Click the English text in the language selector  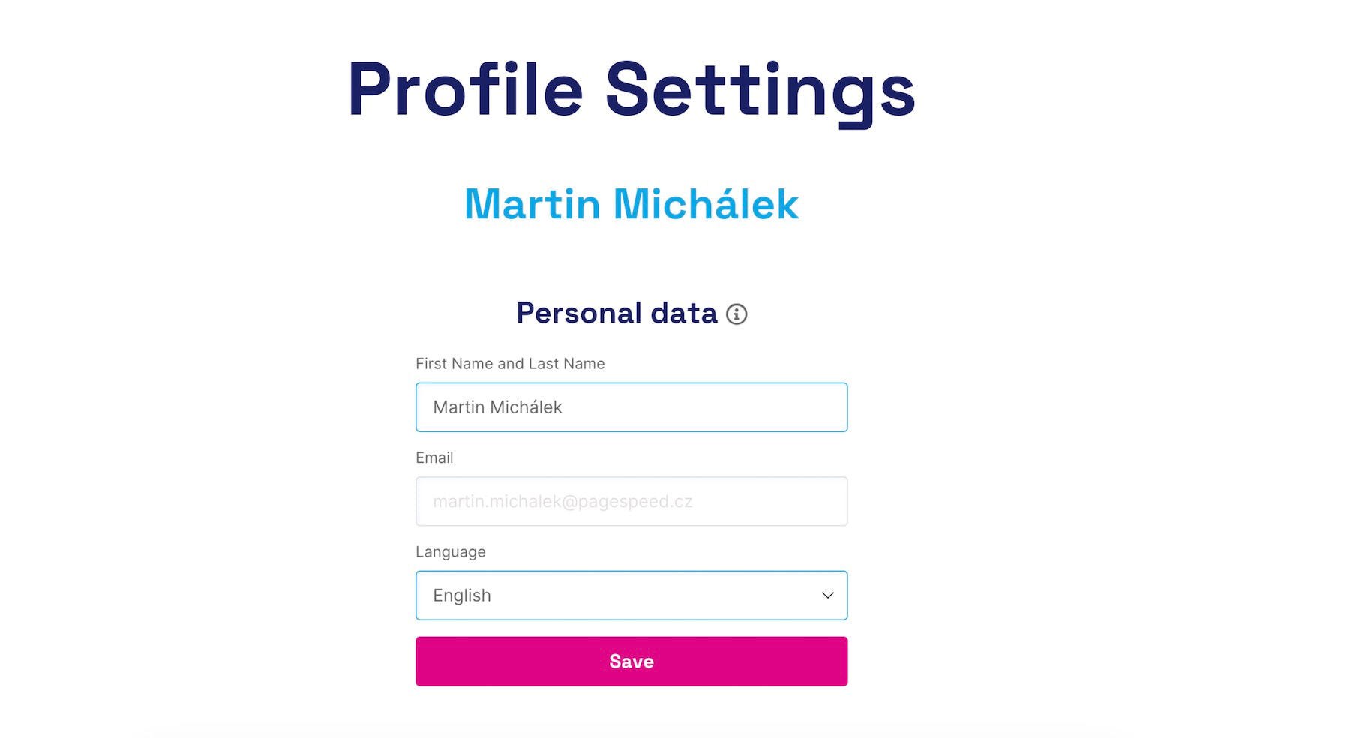[462, 596]
